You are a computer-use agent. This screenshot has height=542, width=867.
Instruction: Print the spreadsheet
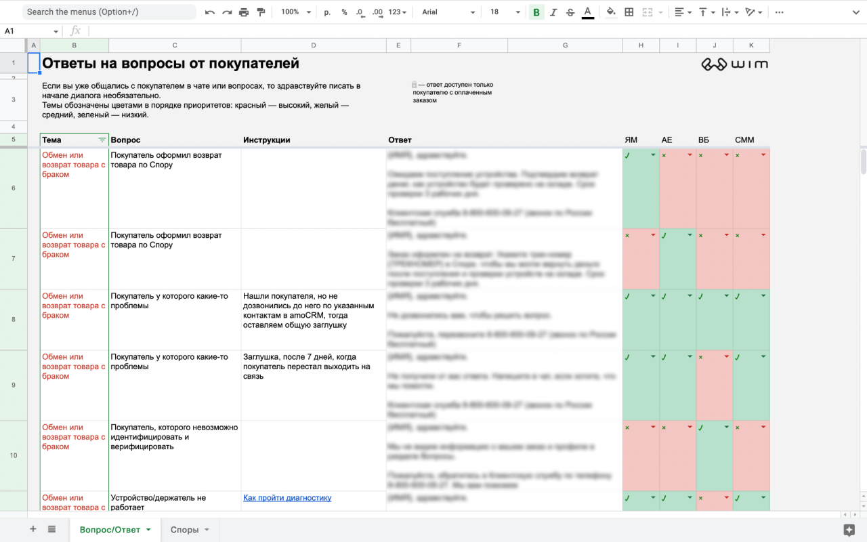[244, 12]
